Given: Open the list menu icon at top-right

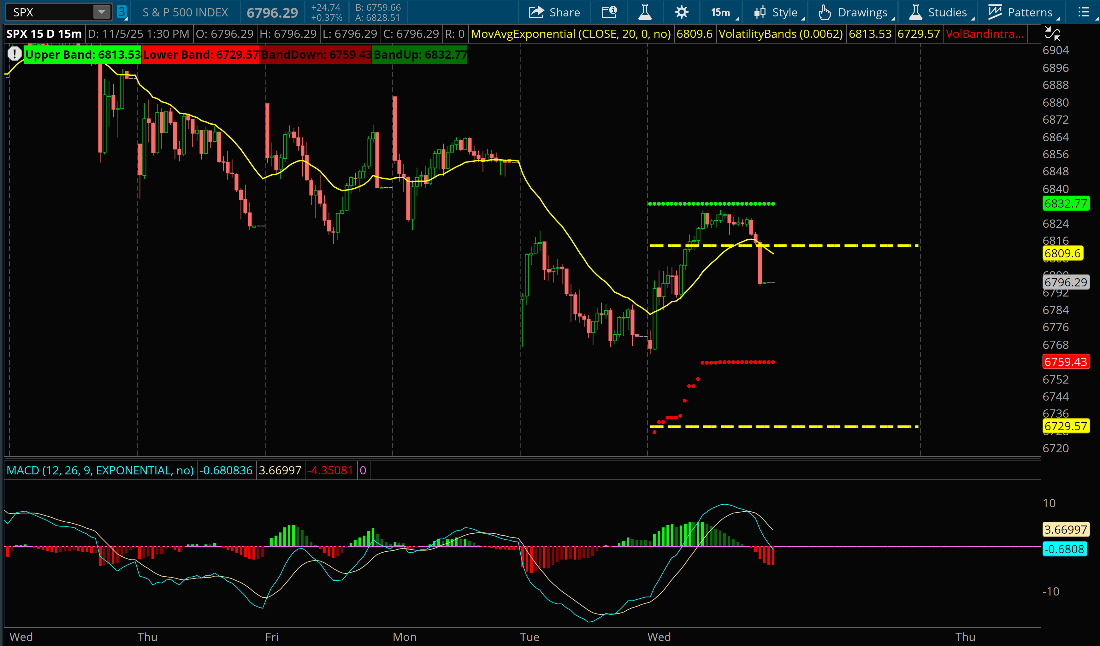Looking at the screenshot, I should (1083, 12).
